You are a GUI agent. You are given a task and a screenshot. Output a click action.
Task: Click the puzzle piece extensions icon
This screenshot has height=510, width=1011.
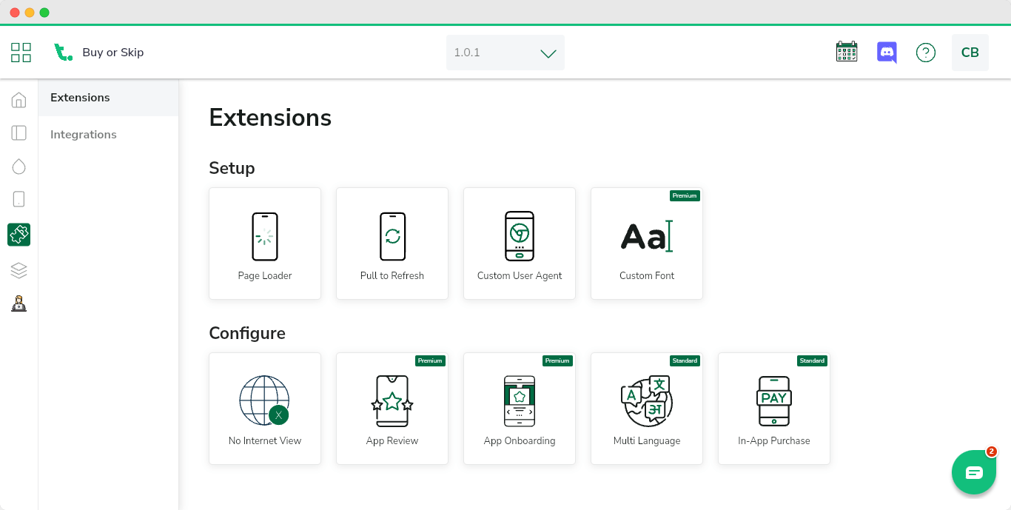pos(19,235)
